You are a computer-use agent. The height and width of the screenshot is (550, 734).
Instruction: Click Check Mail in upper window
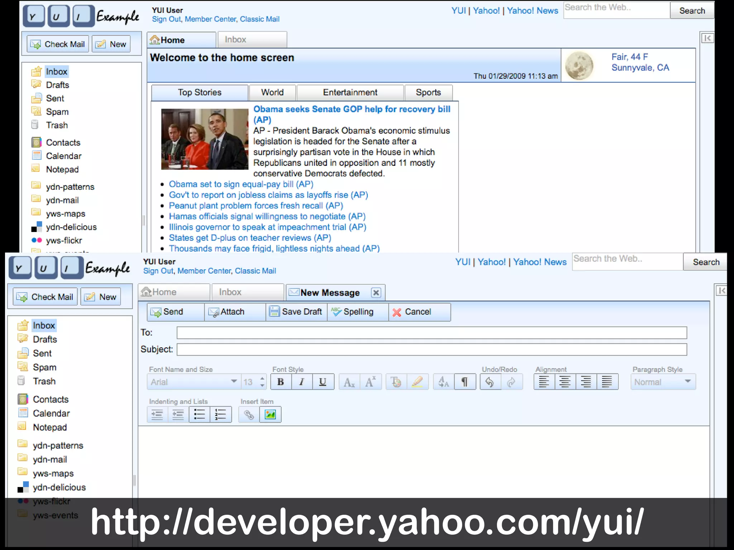click(x=58, y=44)
